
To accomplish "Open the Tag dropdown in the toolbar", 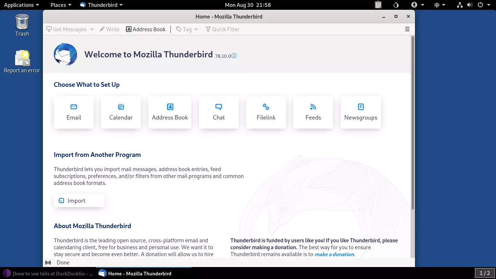I will click(x=196, y=29).
